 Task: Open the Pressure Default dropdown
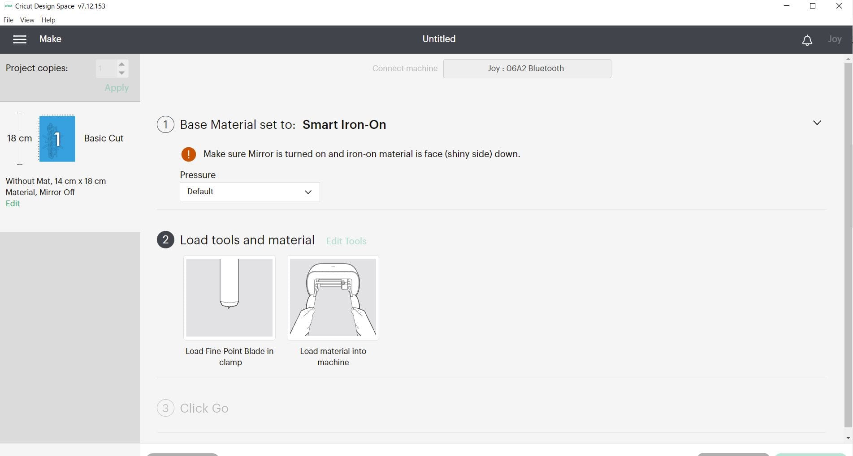(x=250, y=192)
